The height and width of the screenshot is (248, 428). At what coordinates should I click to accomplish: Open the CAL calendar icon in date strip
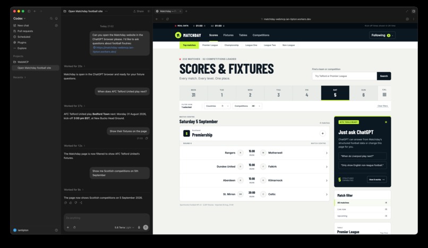[384, 95]
